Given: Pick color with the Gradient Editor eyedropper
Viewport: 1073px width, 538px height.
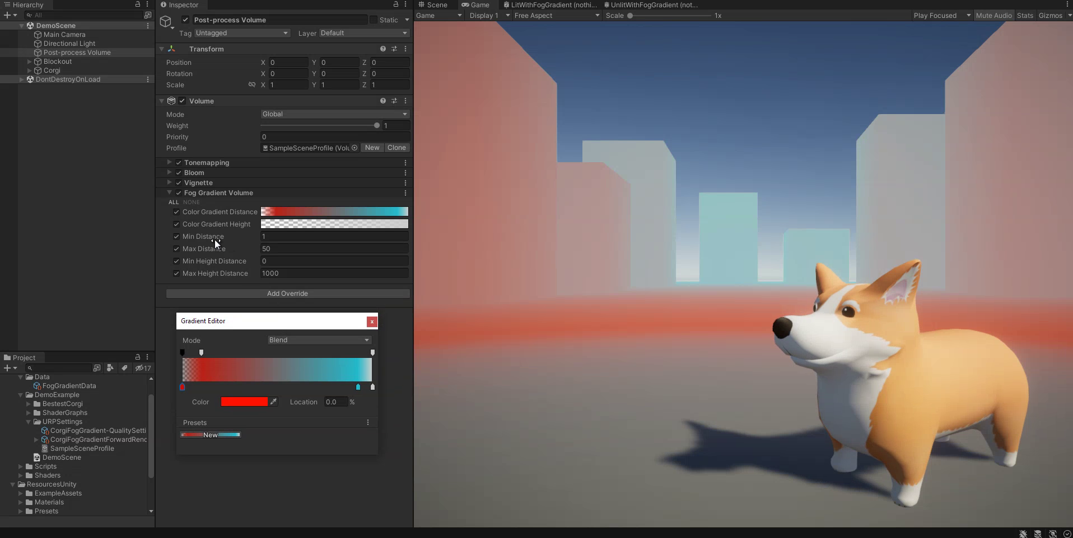Looking at the screenshot, I should [x=273, y=402].
